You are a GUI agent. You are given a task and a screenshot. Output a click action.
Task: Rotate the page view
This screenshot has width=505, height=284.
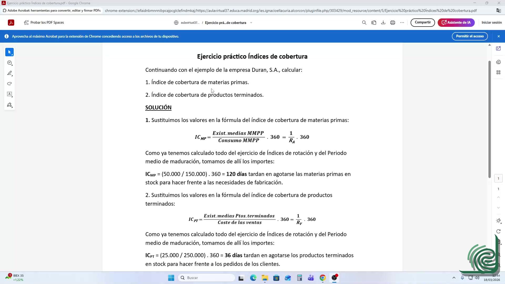click(498, 231)
